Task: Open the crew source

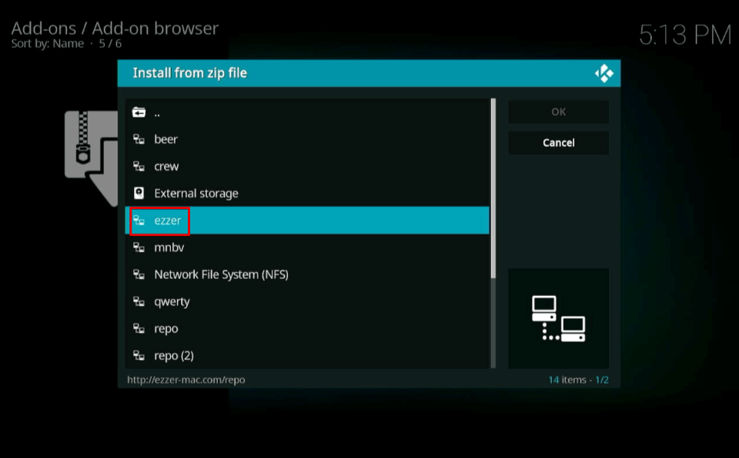Action: click(x=307, y=166)
